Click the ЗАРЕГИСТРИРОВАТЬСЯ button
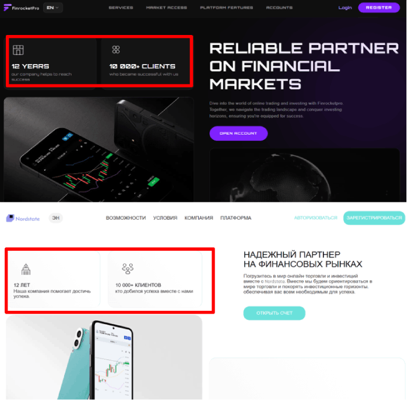 (x=374, y=218)
